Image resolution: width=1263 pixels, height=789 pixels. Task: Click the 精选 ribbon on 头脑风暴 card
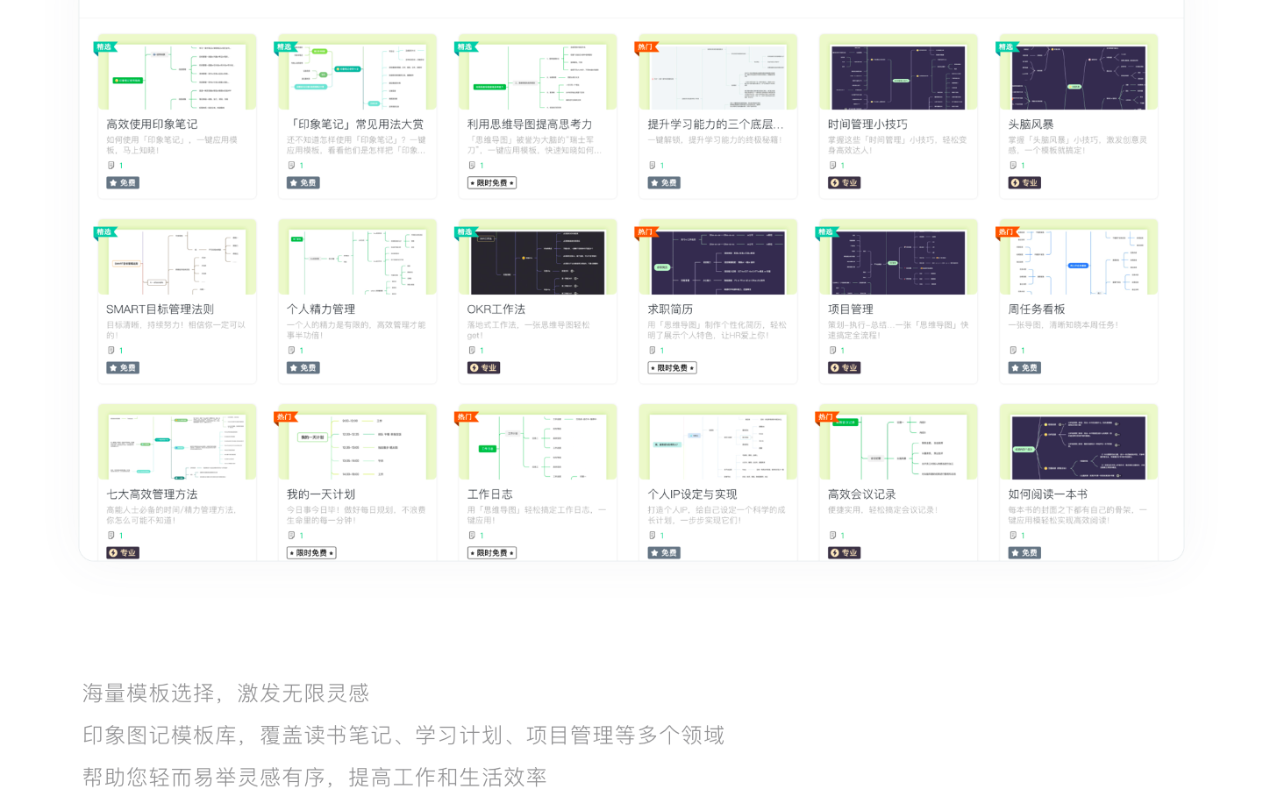point(1006,47)
